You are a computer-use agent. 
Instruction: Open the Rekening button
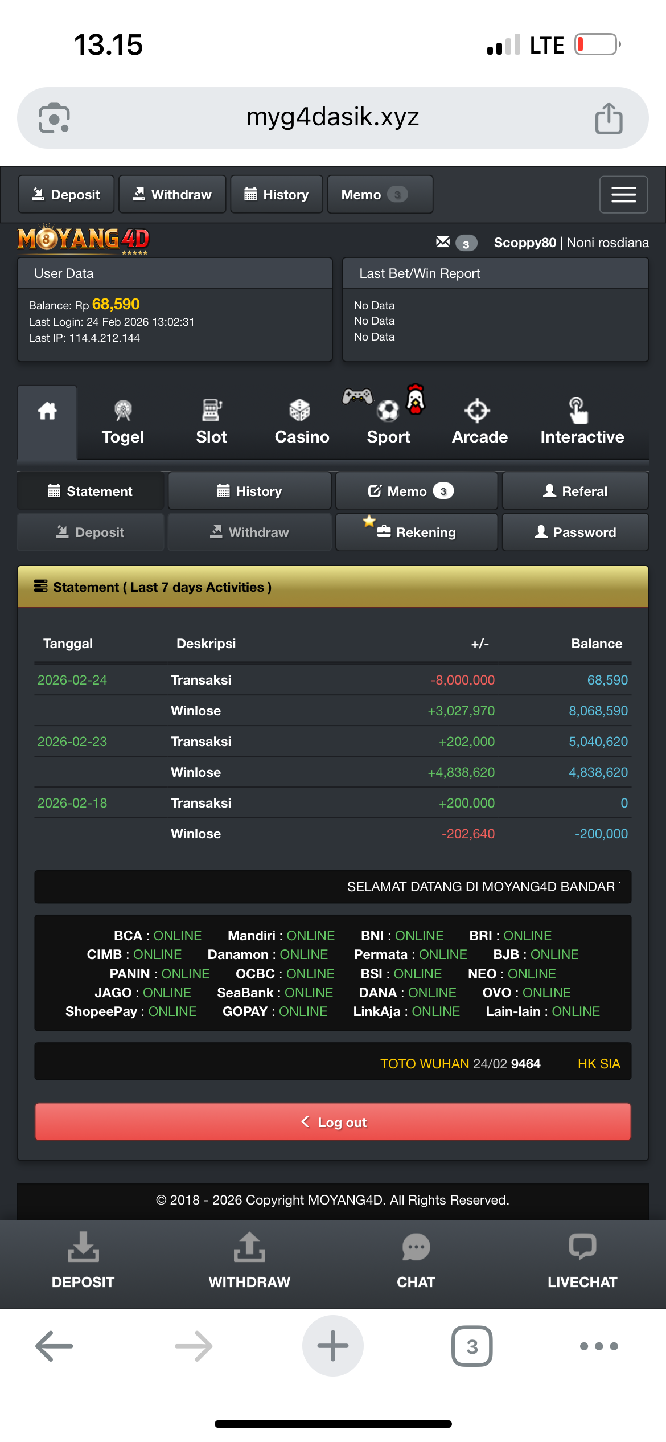pyautogui.click(x=417, y=532)
